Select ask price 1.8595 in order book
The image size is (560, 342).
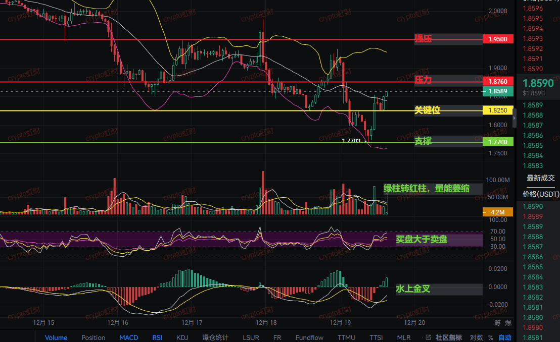point(533,18)
